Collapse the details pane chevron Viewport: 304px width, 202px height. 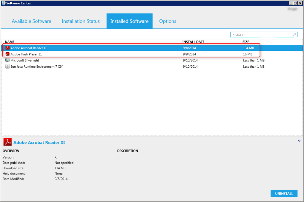click(299, 141)
